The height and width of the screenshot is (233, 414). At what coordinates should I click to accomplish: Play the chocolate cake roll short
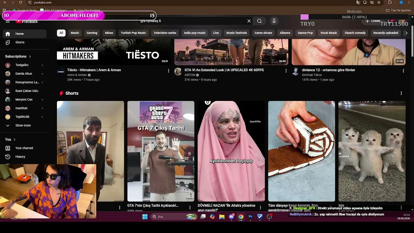pos(301,151)
